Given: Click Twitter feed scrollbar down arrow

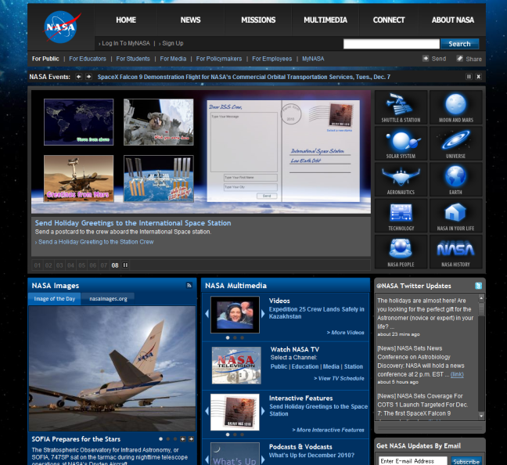Looking at the screenshot, I should click(481, 415).
